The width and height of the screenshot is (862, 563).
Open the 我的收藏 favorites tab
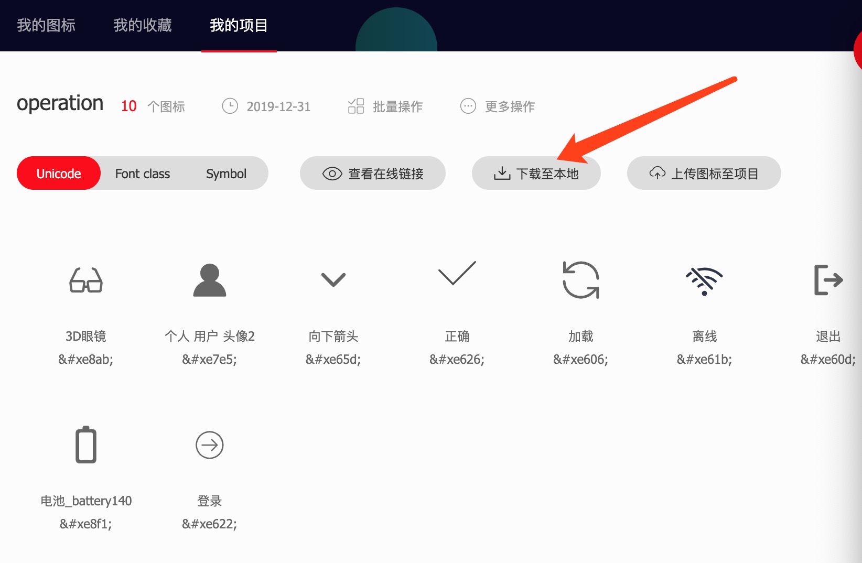pyautogui.click(x=142, y=25)
